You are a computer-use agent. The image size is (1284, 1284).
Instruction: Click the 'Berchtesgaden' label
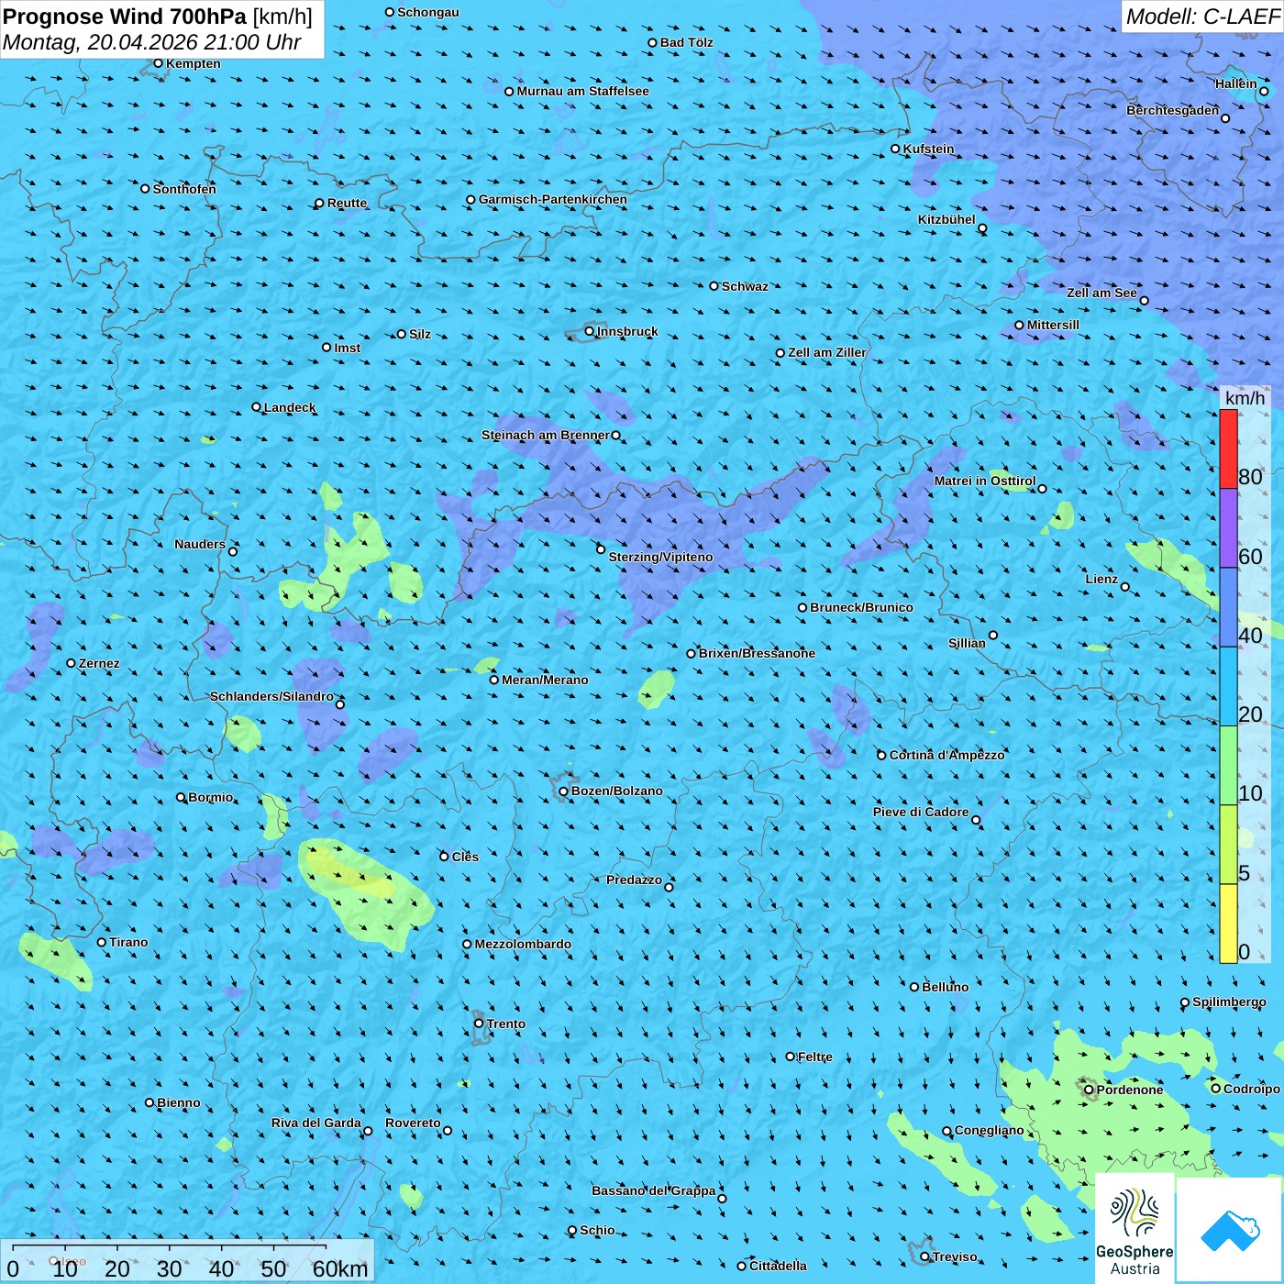click(x=1173, y=110)
